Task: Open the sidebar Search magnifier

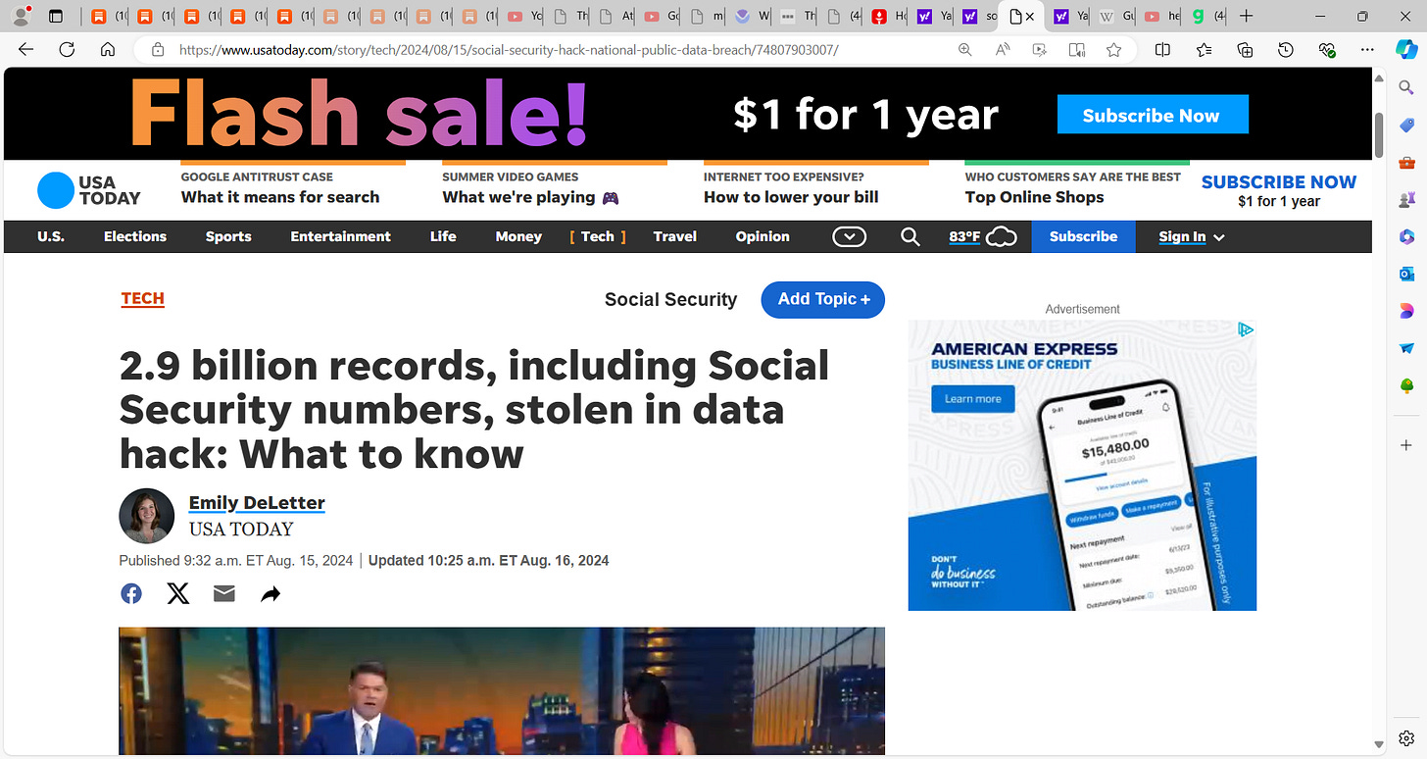Action: click(1406, 88)
